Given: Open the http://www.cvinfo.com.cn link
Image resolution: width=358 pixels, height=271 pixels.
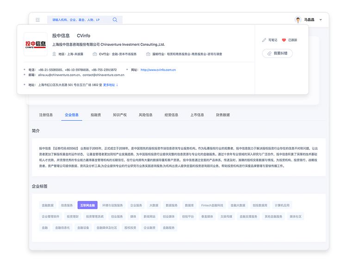Looking at the screenshot, I should tap(158, 70).
